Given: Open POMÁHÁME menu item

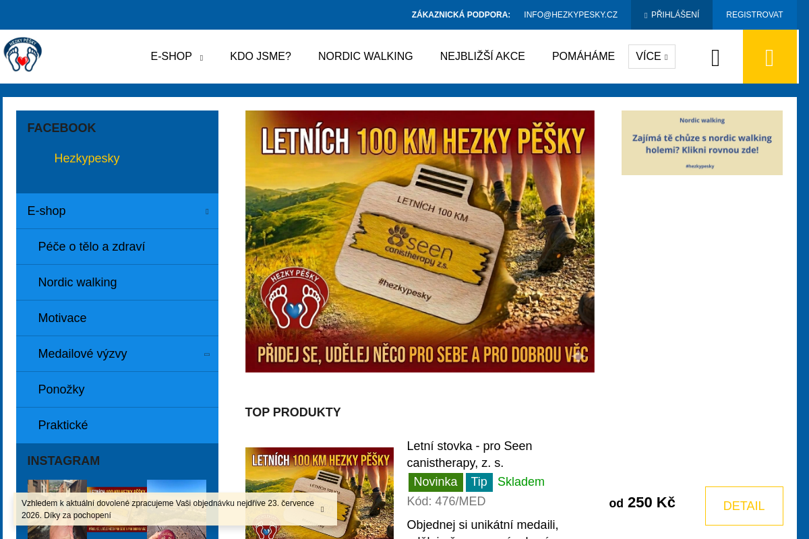Looking at the screenshot, I should click(583, 57).
